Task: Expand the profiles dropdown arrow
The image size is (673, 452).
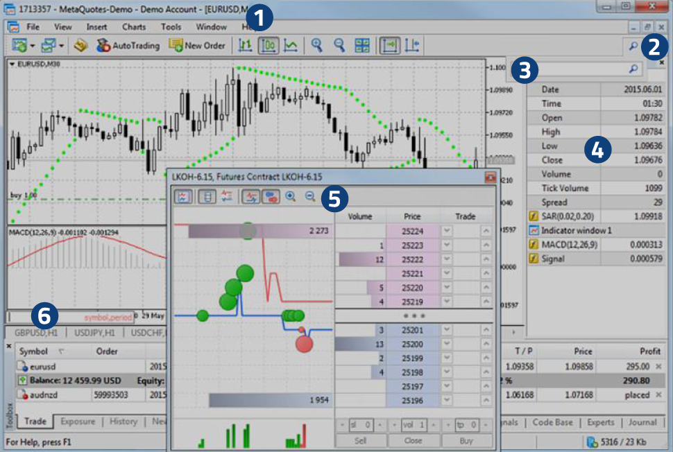Action: coord(61,46)
